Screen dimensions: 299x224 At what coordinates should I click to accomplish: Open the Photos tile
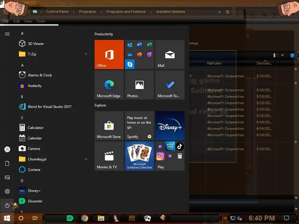pos(139,85)
